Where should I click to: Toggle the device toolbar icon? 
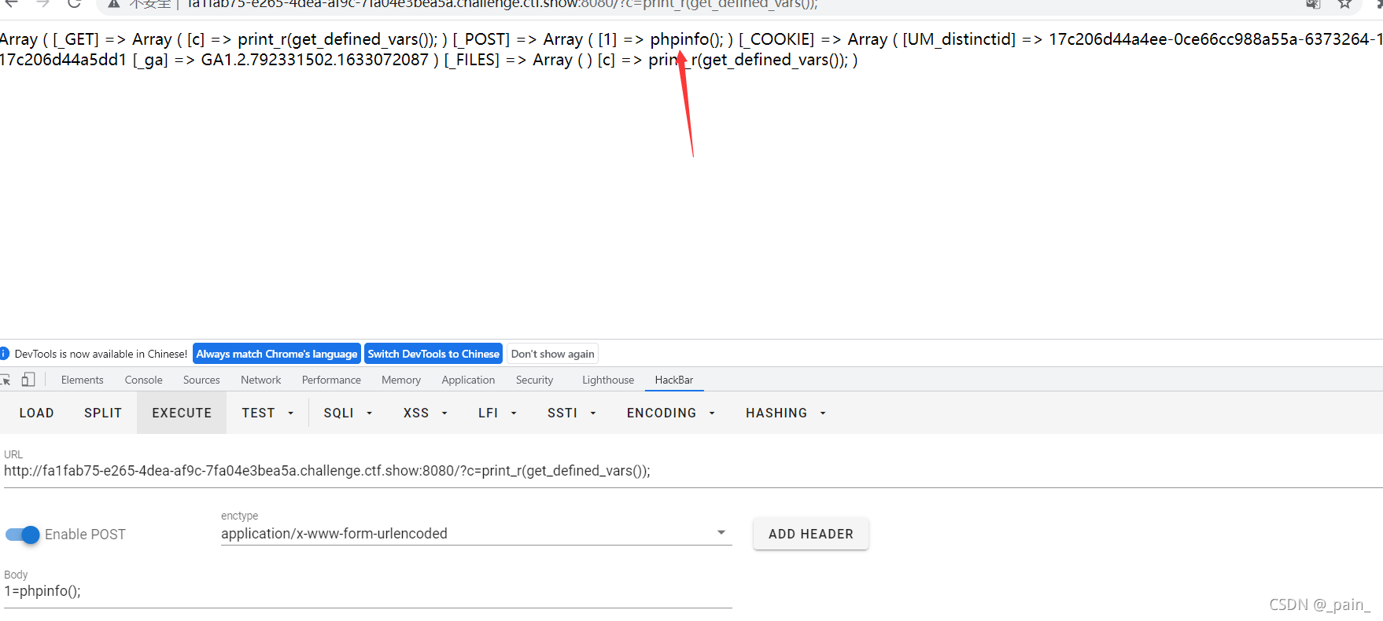coord(28,380)
